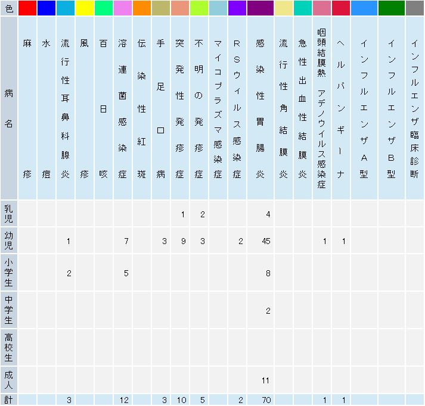Screen dimensions: 425x406
Task: Select the 不明の発疹症 column header
Action: click(199, 108)
